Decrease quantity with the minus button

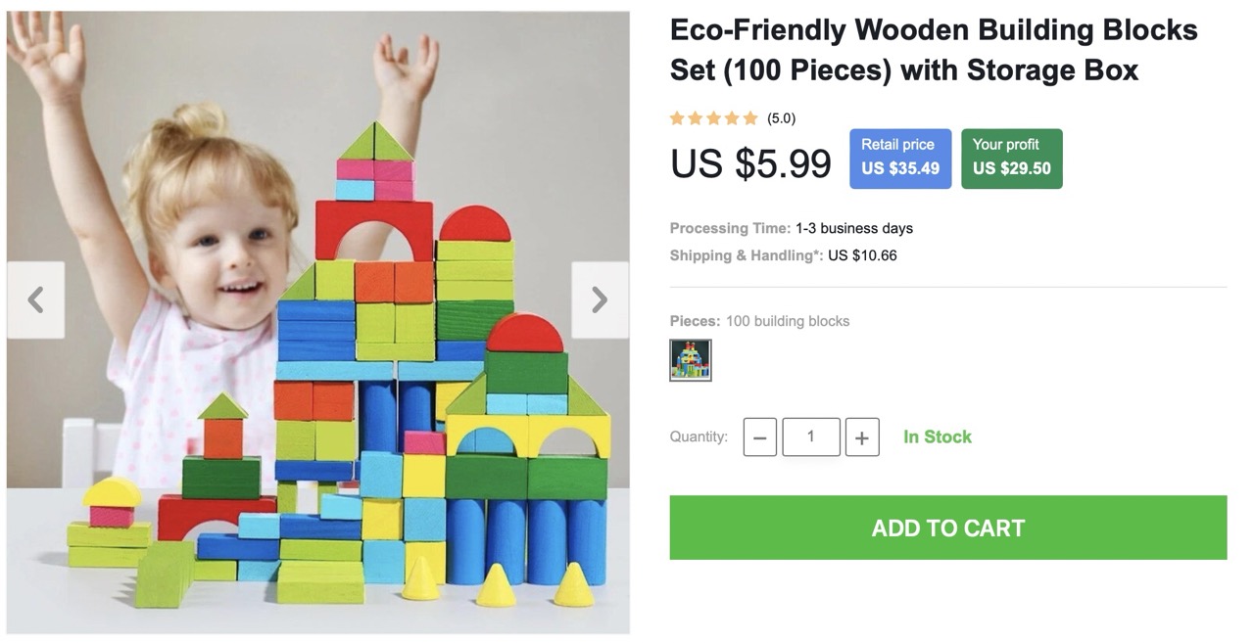(x=760, y=437)
